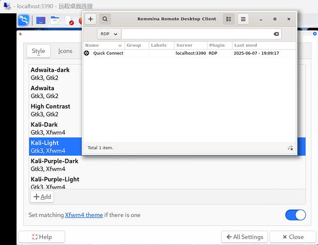The image size is (318, 245).
Task: Open the RDP protocol dropdown
Action: point(109,34)
